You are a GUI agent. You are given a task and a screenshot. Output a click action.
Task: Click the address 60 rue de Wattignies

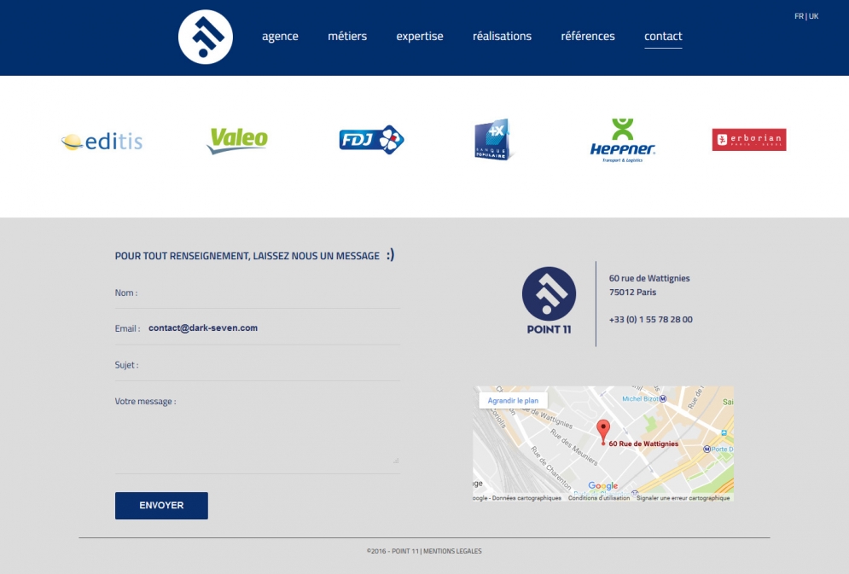point(649,278)
